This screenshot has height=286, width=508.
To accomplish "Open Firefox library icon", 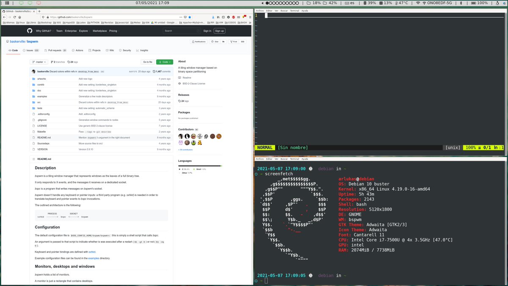I will pos(218,17).
